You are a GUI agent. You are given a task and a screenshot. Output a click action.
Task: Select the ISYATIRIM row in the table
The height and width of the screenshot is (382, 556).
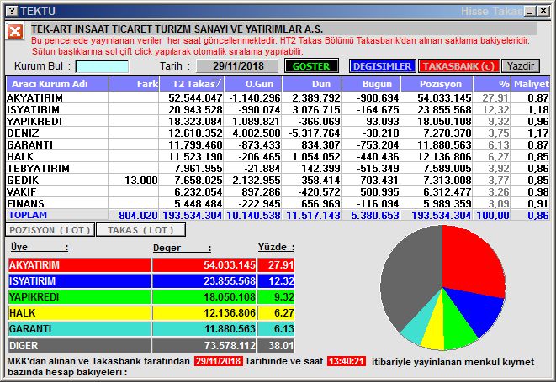coord(278,110)
